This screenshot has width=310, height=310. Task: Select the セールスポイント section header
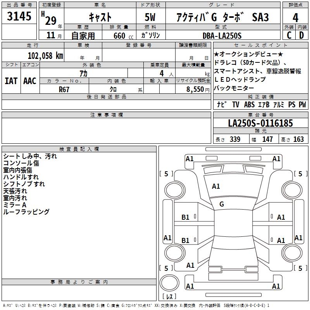pyautogui.click(x=260, y=45)
